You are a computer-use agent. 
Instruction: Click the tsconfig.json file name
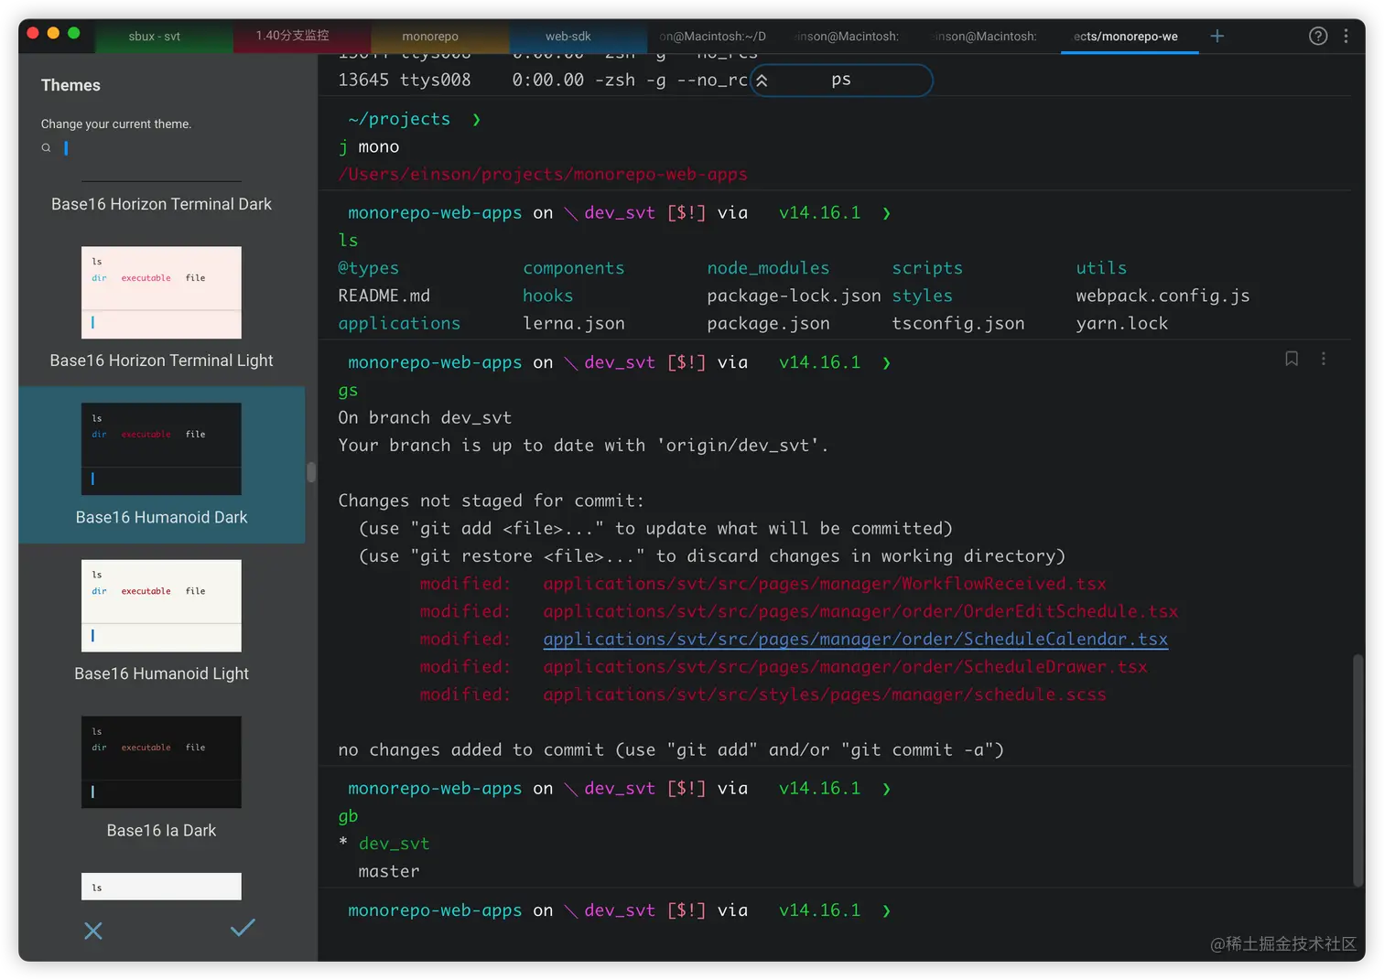coord(958,323)
